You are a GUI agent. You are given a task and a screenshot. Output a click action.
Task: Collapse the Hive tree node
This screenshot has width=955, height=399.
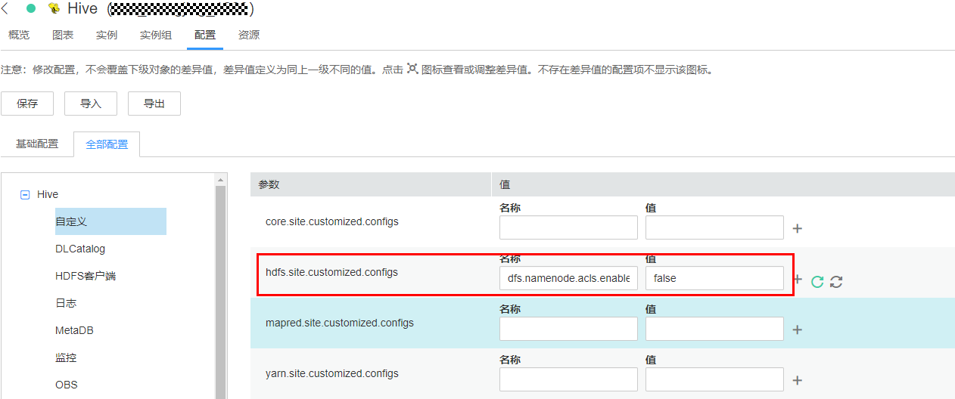pyautogui.click(x=25, y=194)
